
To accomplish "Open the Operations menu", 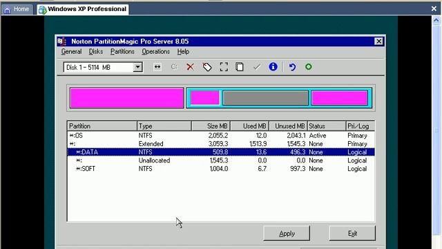I will point(156,52).
